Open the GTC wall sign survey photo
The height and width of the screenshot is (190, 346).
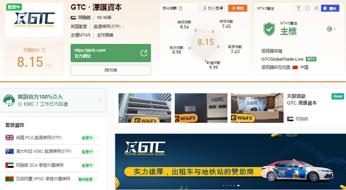[201, 108]
